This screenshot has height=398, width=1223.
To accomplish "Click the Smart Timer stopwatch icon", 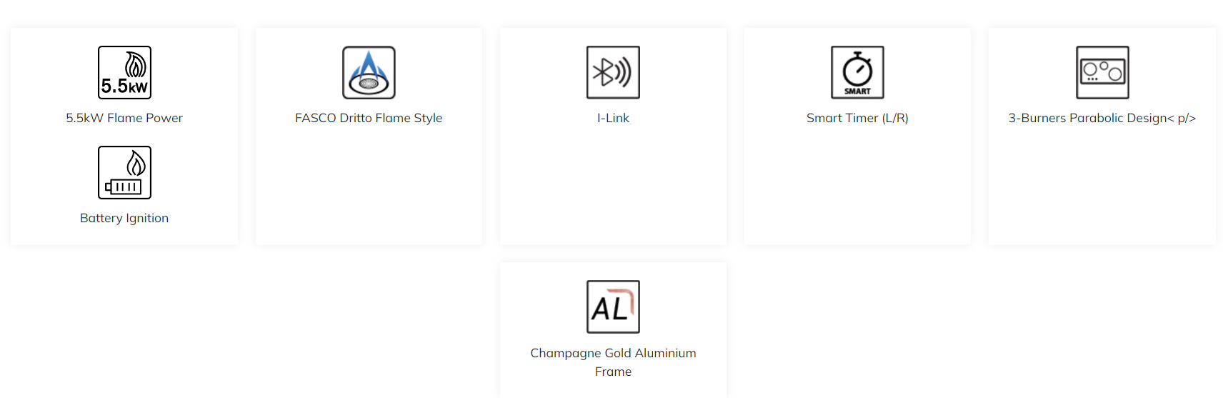I will click(x=857, y=72).
